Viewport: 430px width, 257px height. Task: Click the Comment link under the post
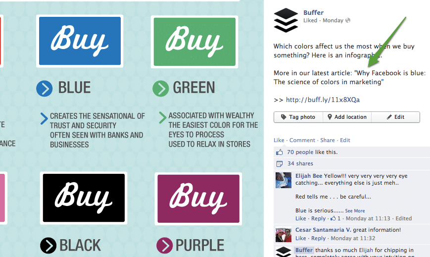click(x=302, y=140)
